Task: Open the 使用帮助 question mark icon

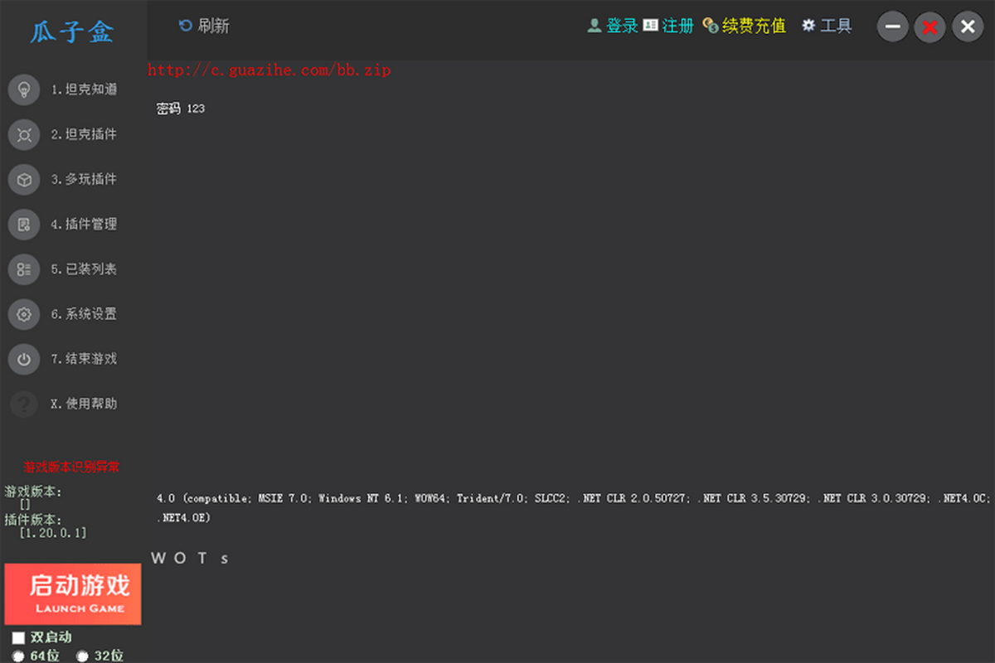Action: click(x=24, y=404)
